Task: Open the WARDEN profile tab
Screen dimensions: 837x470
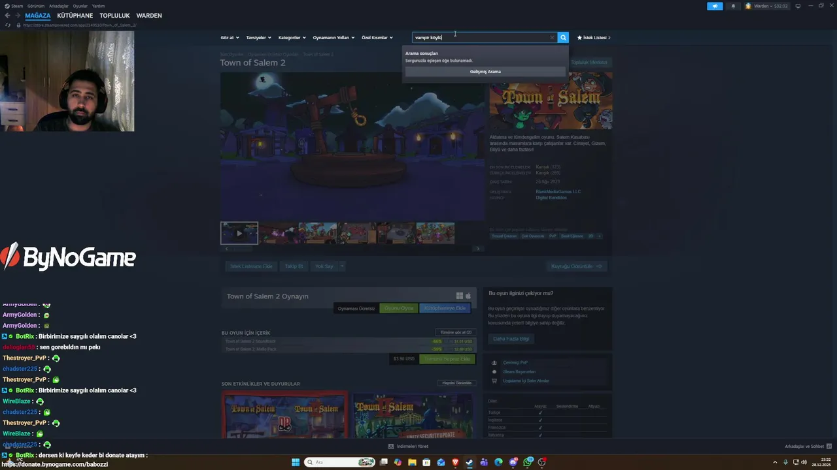Action: coord(149,16)
